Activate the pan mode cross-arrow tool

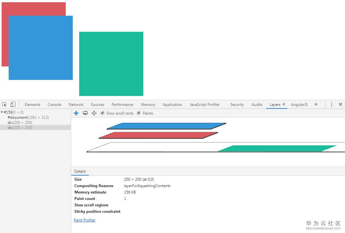(x=76, y=113)
